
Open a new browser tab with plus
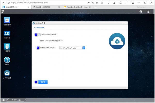pyautogui.click(x=95, y=7)
